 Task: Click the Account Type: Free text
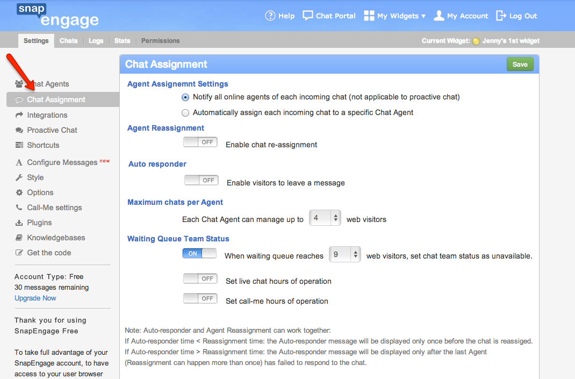tap(49, 277)
